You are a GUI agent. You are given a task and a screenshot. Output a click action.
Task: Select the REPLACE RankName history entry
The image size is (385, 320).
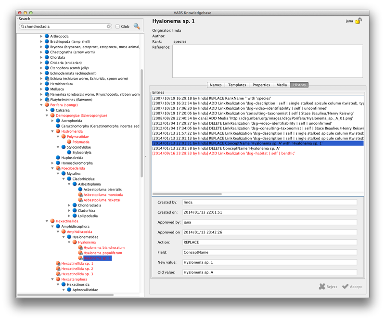coord(258,98)
